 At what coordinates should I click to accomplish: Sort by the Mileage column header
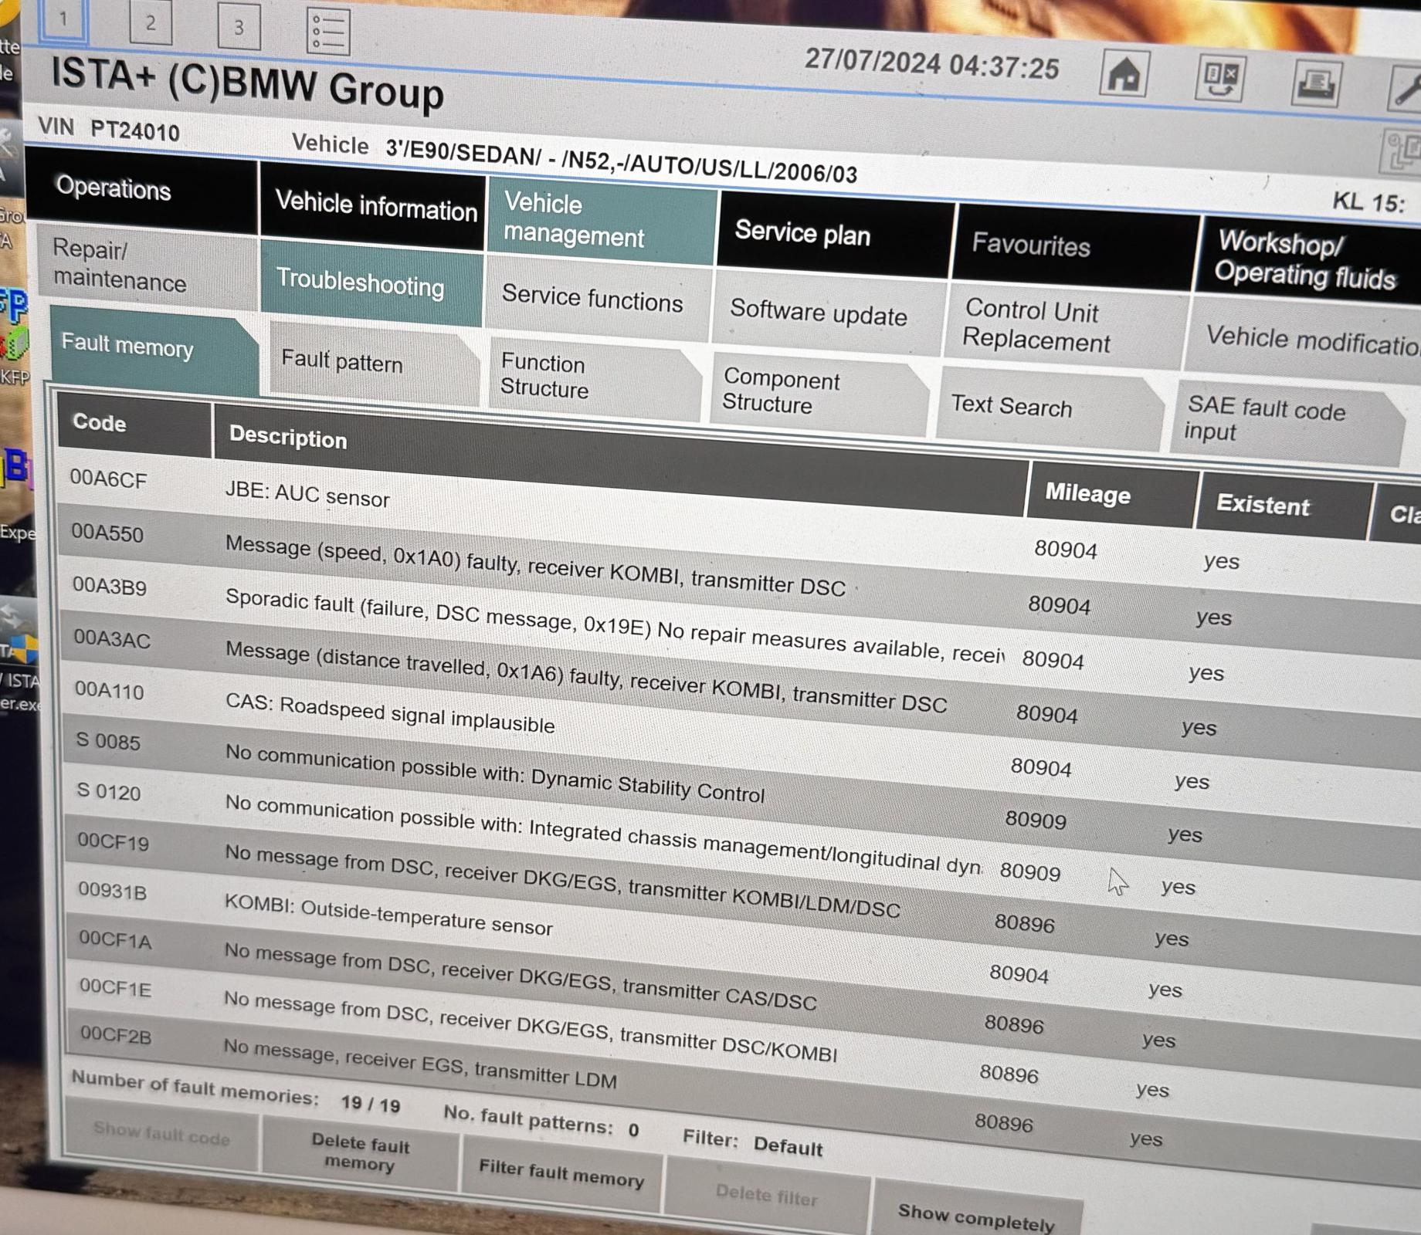tap(1087, 493)
